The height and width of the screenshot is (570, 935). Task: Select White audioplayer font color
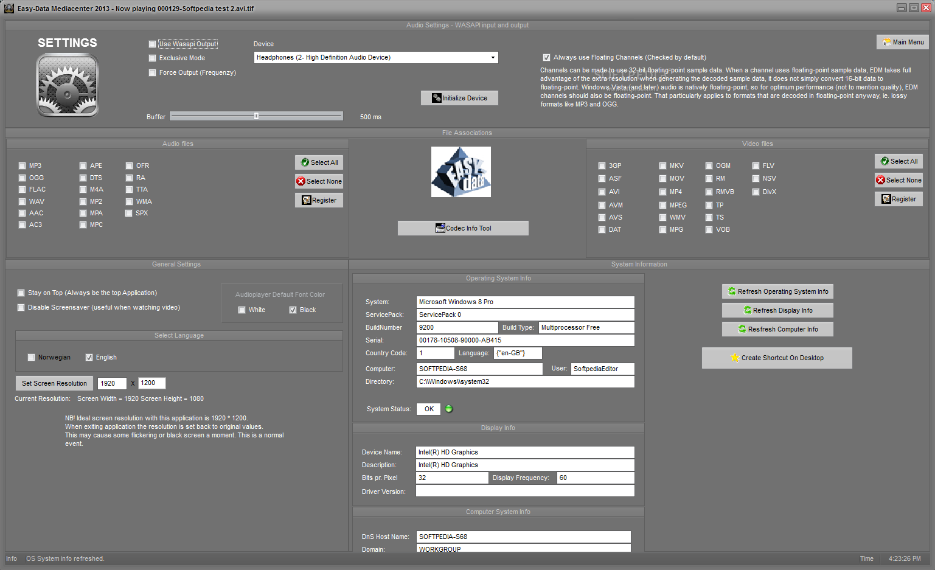point(242,310)
